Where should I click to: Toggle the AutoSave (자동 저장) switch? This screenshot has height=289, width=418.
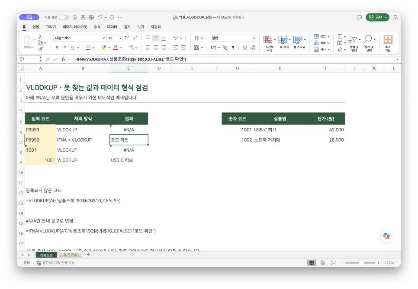coord(64,17)
